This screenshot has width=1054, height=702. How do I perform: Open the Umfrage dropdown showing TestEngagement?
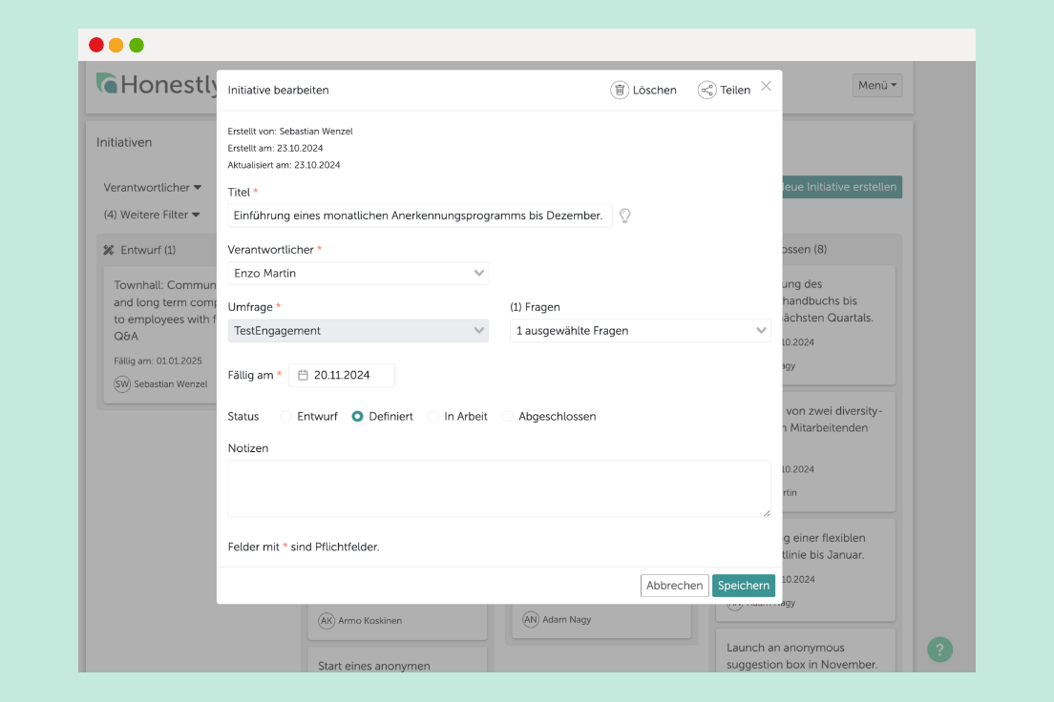(358, 331)
